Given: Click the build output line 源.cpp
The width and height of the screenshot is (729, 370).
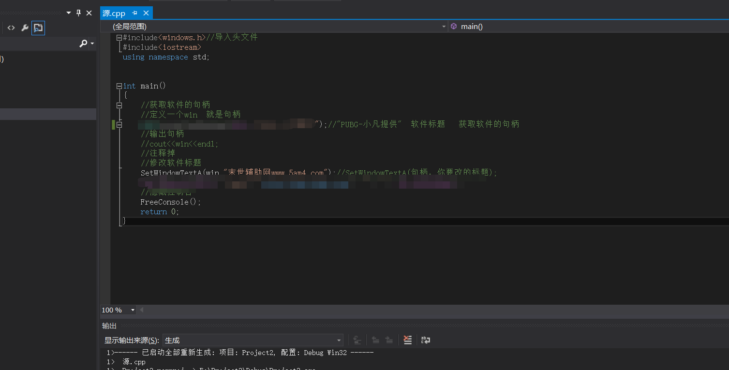Looking at the screenshot, I should (134, 362).
